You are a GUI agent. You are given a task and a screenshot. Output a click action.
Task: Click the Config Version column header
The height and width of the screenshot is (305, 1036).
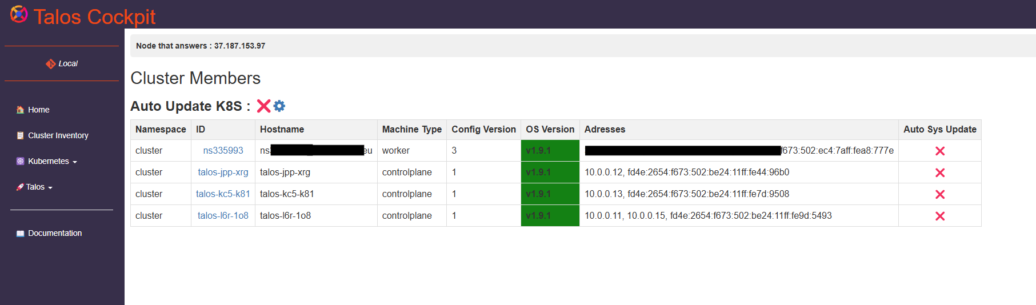point(483,129)
